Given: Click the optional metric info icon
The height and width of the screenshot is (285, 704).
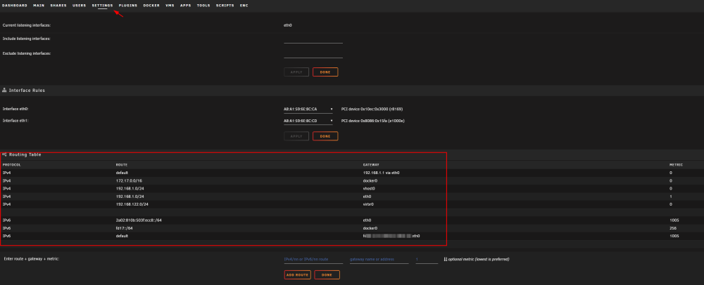Looking at the screenshot, I should coord(446,259).
